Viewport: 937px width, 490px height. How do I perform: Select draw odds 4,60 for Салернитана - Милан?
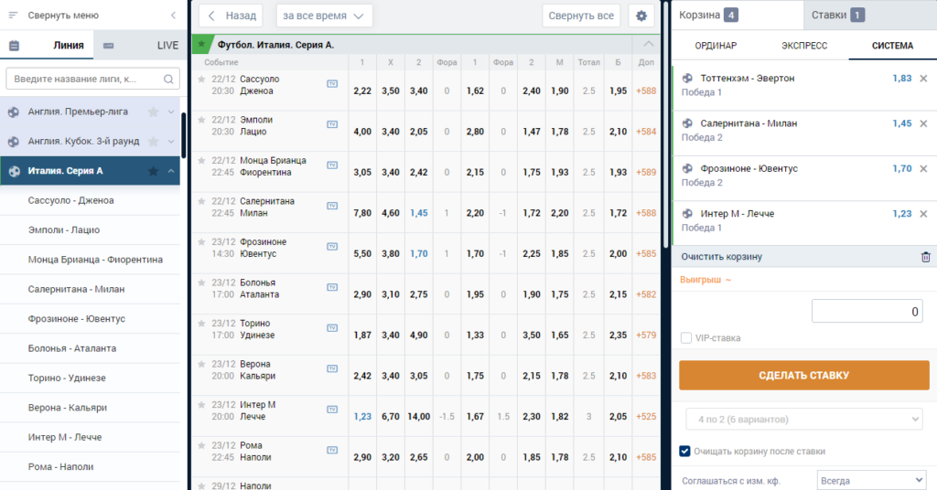(x=390, y=213)
